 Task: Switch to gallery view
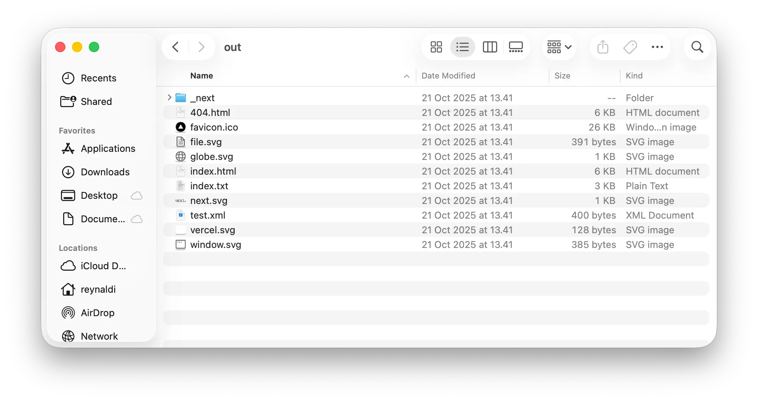[x=516, y=47]
